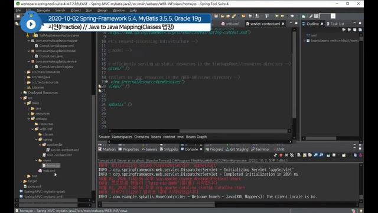This screenshot has height=213, width=378.
Task: Click the Open Console icon in Console toolbar
Action: (344, 155)
